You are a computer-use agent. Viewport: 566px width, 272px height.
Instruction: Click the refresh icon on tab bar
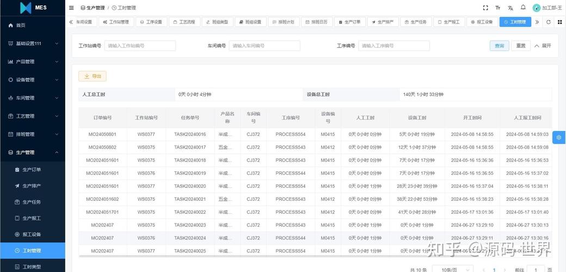(549, 22)
